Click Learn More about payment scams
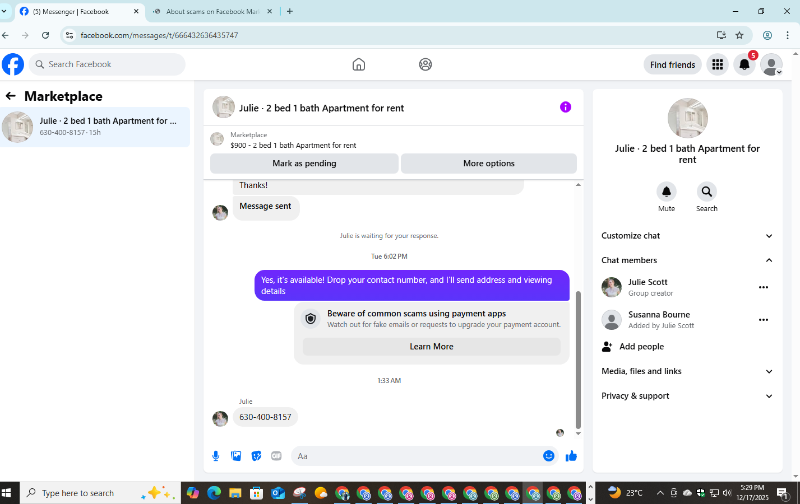The image size is (800, 504). pos(432,347)
